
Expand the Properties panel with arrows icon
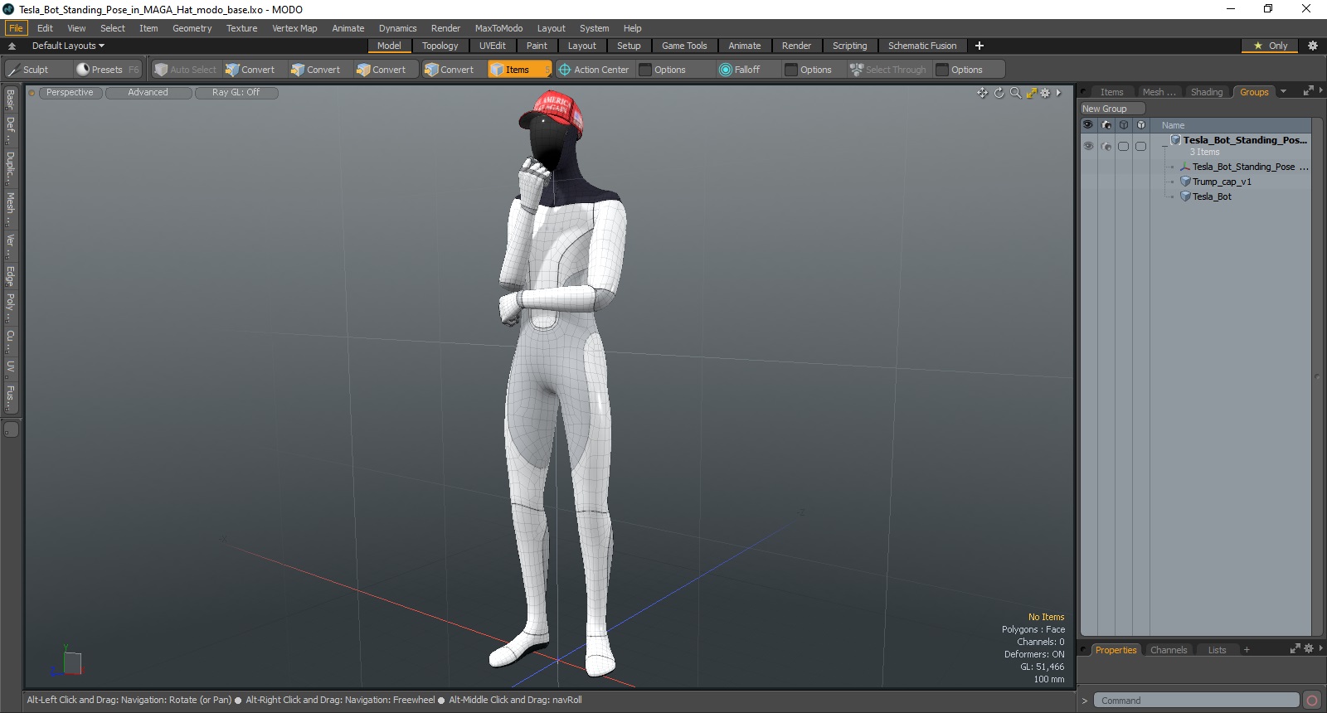pos(1295,649)
